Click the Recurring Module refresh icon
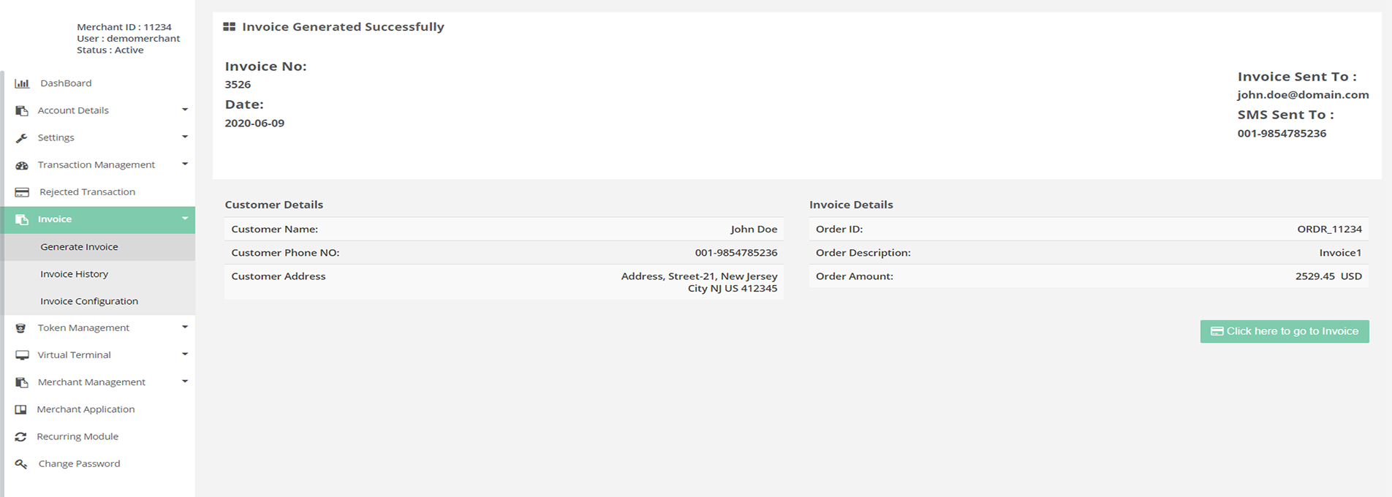The width and height of the screenshot is (1392, 497). 21,437
